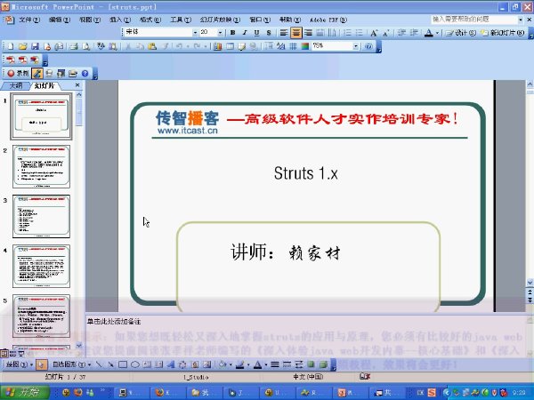Close the slides outline pane
Viewport: 534px width, 400px height.
coord(77,85)
